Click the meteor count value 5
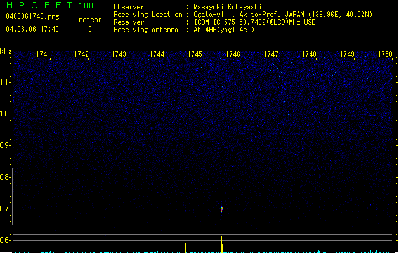Viewport: 399px width, 253px height. pos(89,29)
